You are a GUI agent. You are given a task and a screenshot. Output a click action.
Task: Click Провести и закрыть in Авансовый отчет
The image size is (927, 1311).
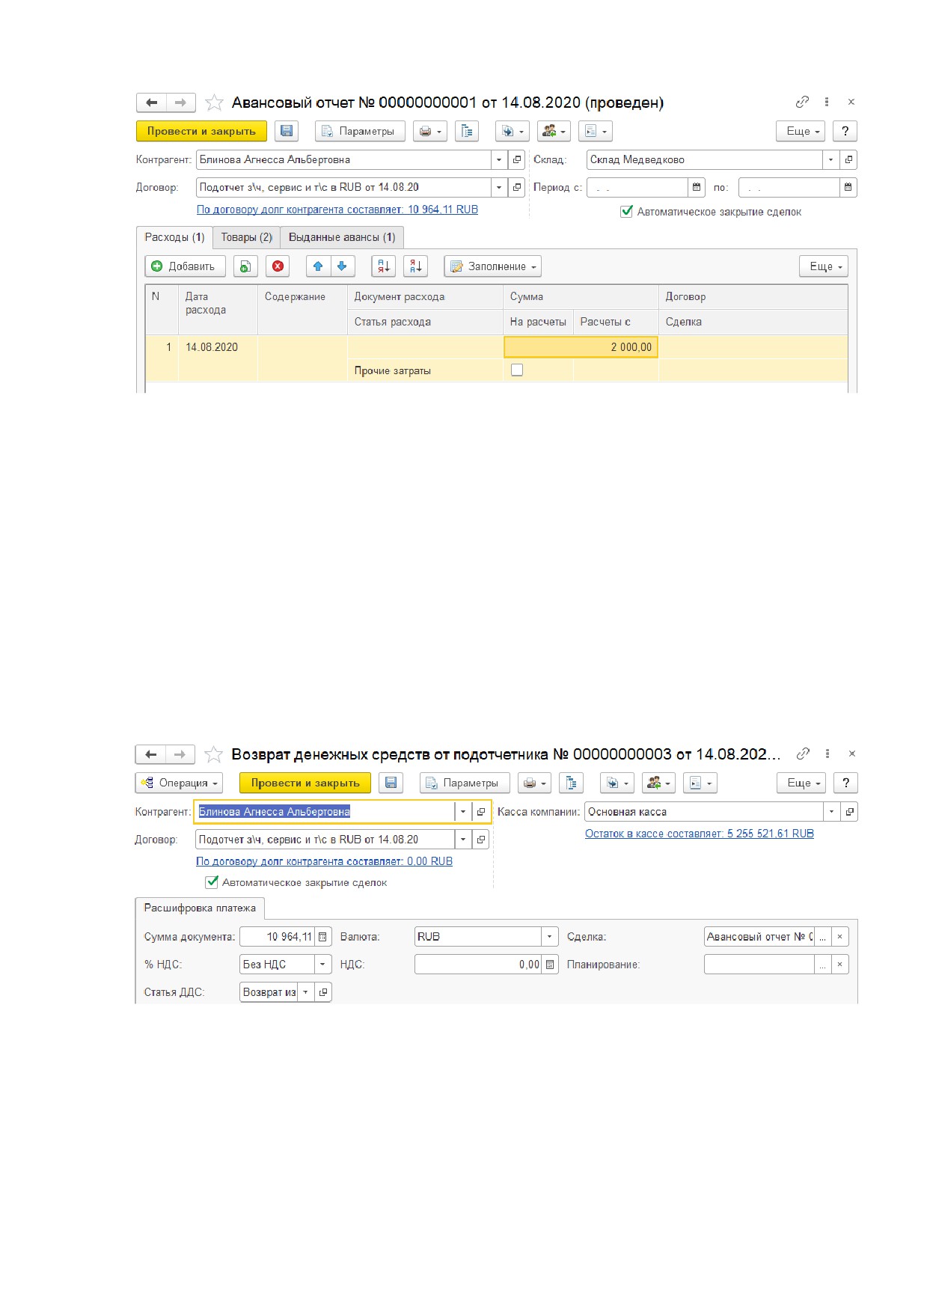(201, 131)
